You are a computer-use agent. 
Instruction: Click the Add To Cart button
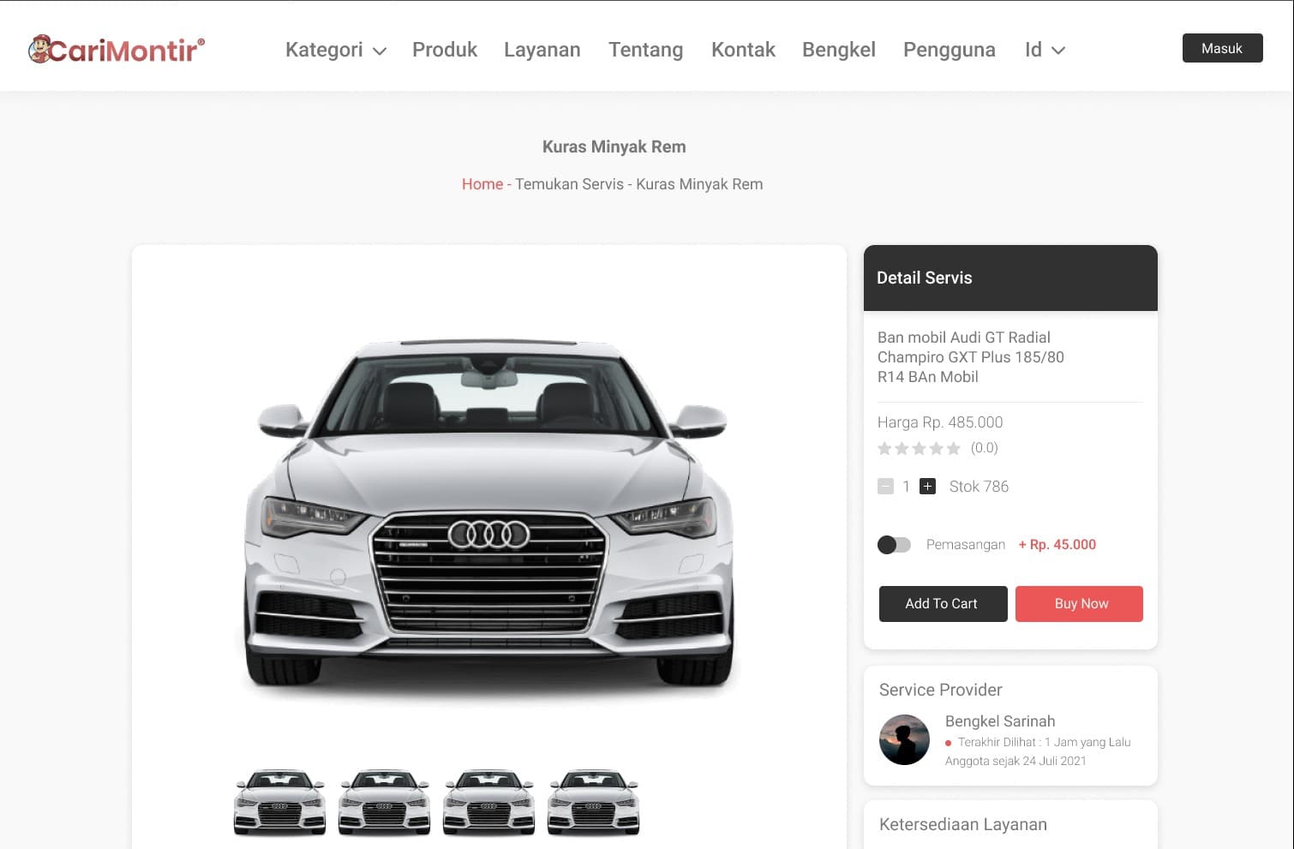click(943, 604)
